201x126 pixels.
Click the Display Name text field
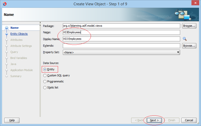coord(121,39)
